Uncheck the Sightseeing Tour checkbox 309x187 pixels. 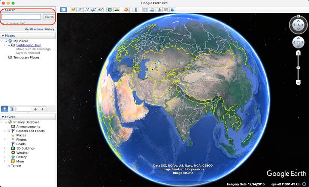point(9,45)
